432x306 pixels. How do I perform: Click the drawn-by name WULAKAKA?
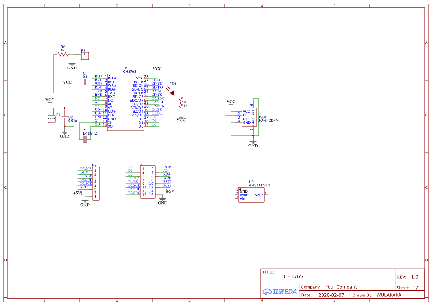tap(389, 295)
